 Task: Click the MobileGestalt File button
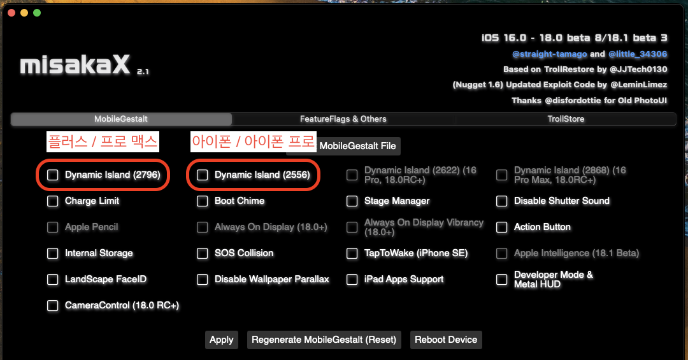[x=343, y=146]
